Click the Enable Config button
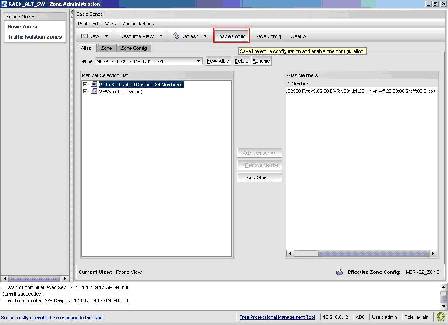Screen dimensions: 448x325 [x=231, y=36]
